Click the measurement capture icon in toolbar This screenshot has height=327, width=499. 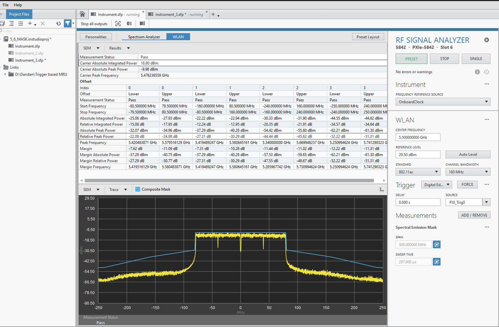pyautogui.click(x=118, y=24)
